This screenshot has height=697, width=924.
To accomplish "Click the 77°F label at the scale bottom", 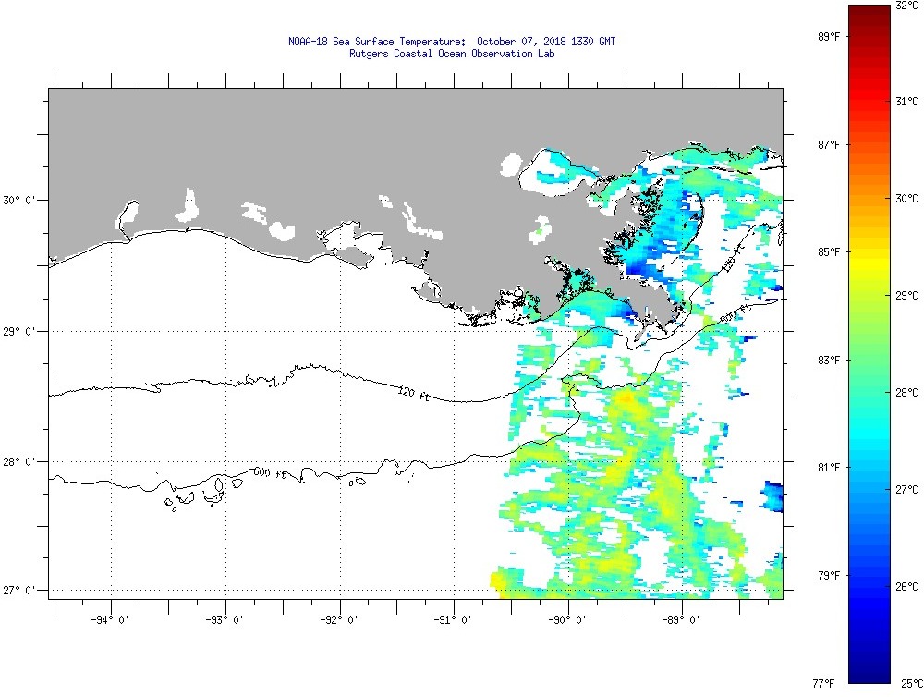I will pyautogui.click(x=825, y=683).
